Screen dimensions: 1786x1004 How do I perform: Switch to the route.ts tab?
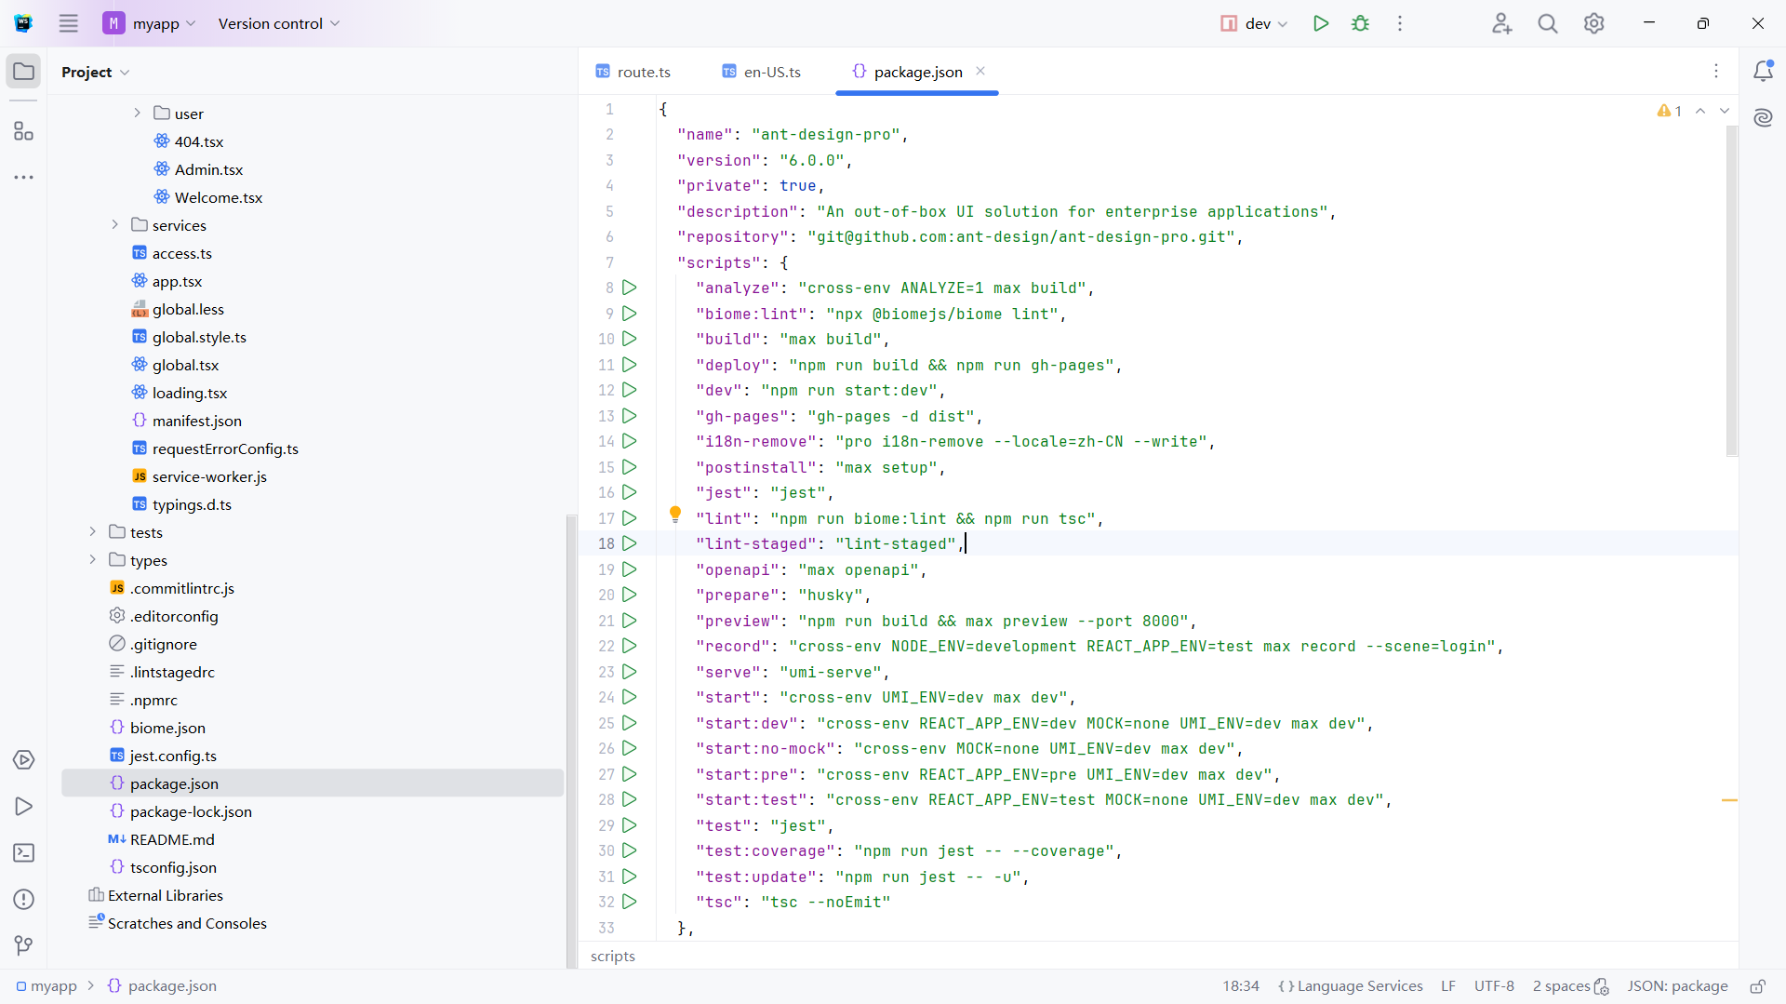point(633,72)
